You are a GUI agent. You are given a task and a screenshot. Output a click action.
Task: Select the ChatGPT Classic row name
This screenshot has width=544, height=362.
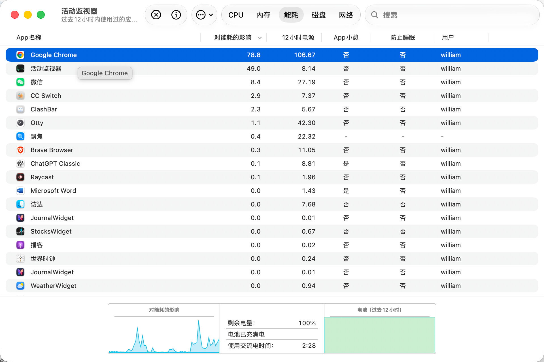point(55,163)
